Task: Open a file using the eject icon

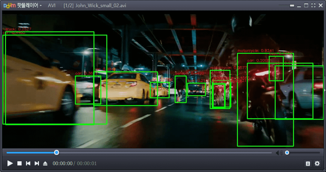Action: tap(45, 163)
